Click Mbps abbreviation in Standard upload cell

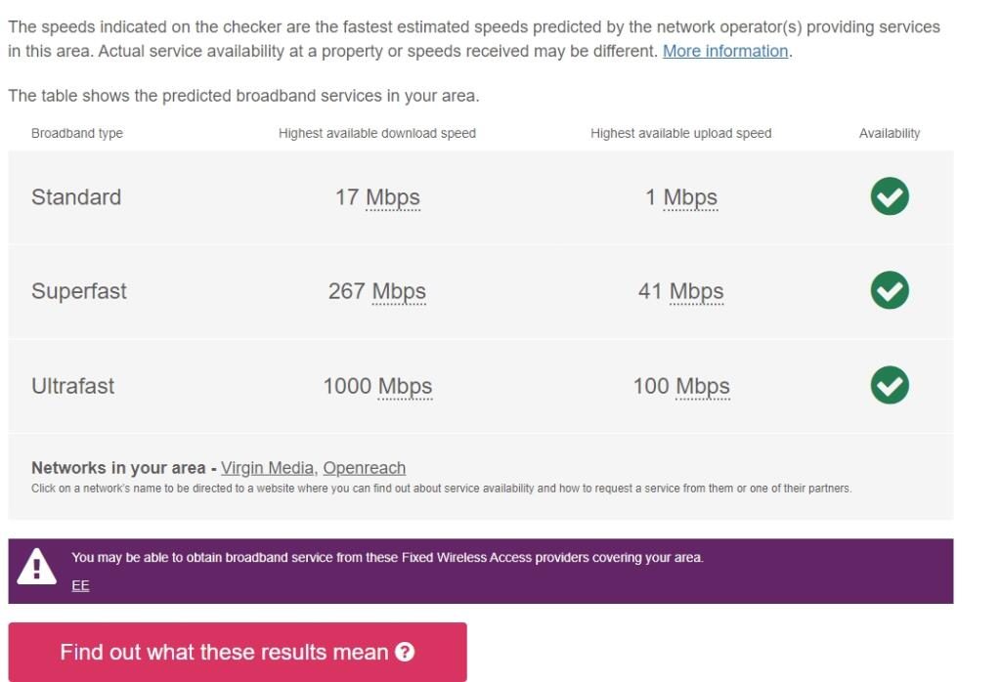(x=690, y=197)
